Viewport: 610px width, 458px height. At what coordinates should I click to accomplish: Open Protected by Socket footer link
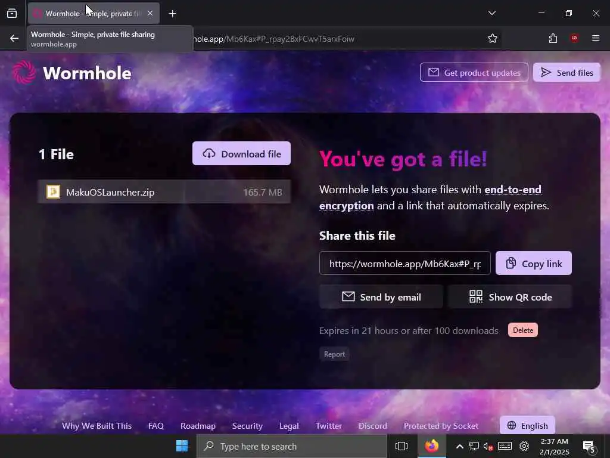pyautogui.click(x=441, y=426)
